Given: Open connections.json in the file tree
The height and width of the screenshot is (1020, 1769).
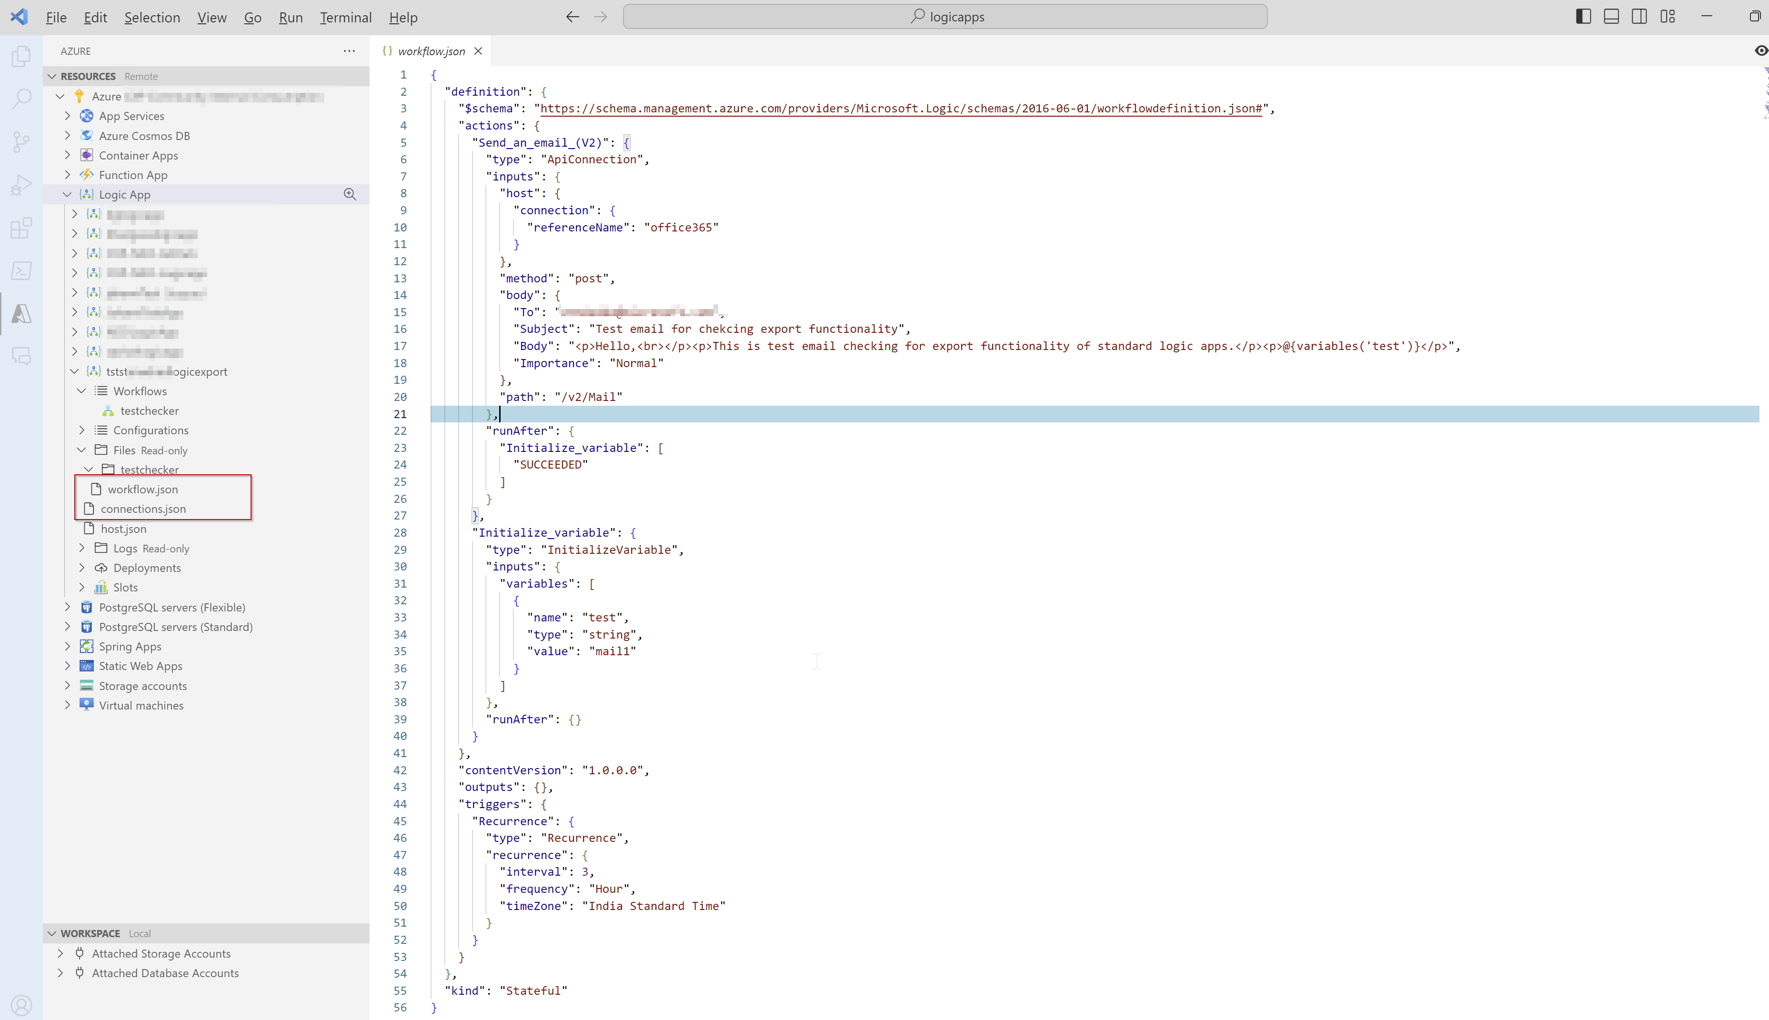Looking at the screenshot, I should 143,510.
